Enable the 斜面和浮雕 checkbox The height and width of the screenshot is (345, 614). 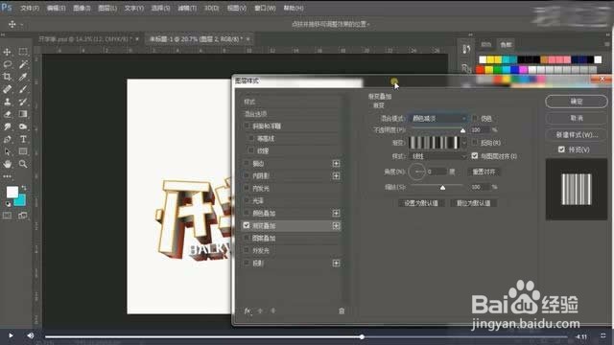[247, 126]
